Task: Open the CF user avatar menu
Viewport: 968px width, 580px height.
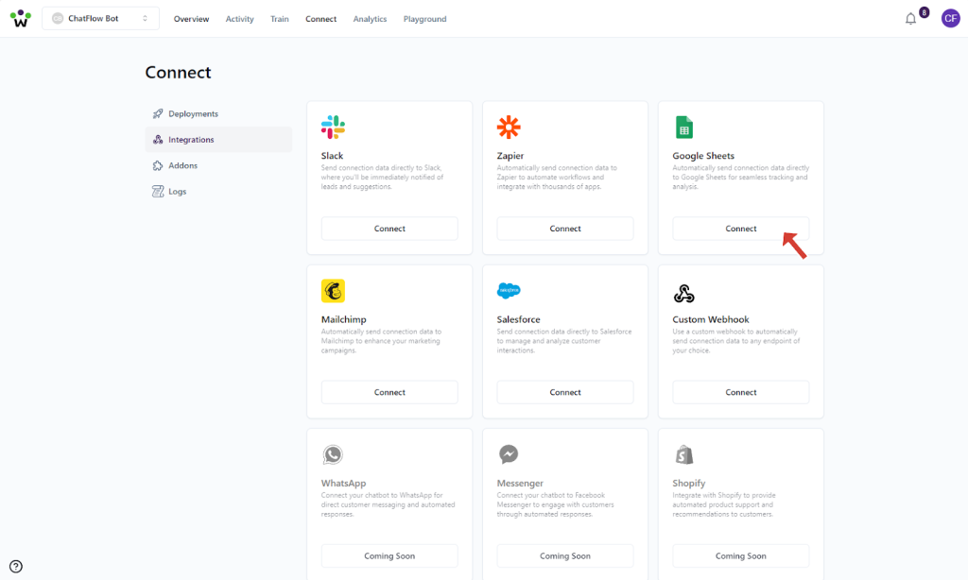Action: coord(950,19)
